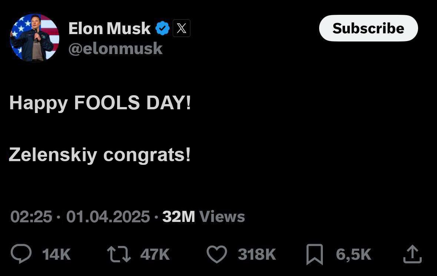Click the "Zelenskiy congrats!" text line
The height and width of the screenshot is (276, 437).
tap(99, 154)
